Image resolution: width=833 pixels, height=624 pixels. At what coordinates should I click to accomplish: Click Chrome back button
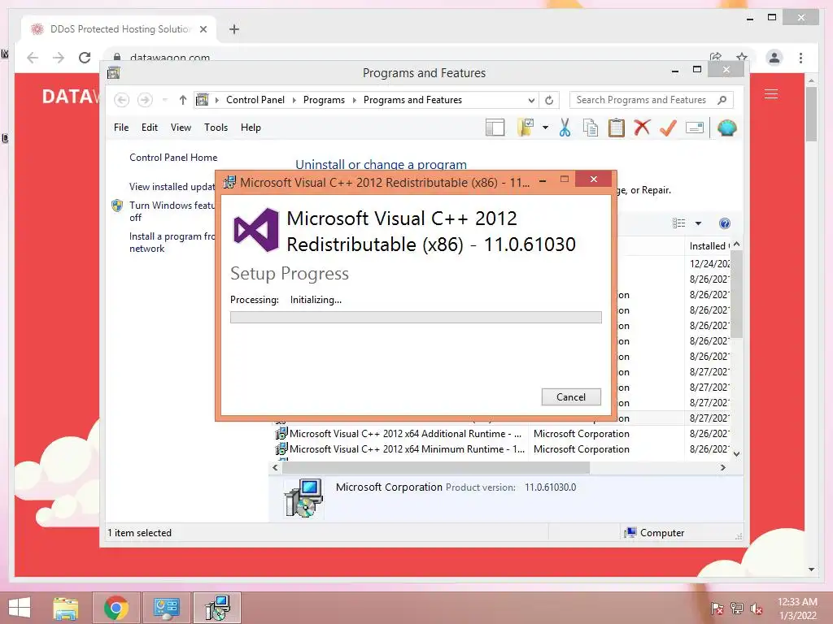click(x=33, y=58)
